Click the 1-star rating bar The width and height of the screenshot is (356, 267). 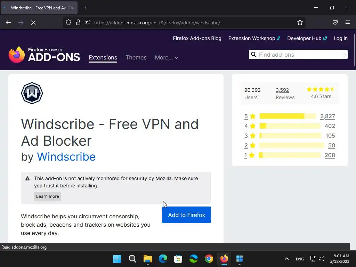coord(290,155)
